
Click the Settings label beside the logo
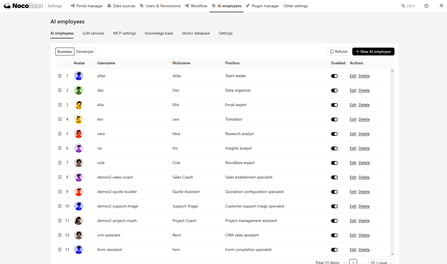[55, 6]
